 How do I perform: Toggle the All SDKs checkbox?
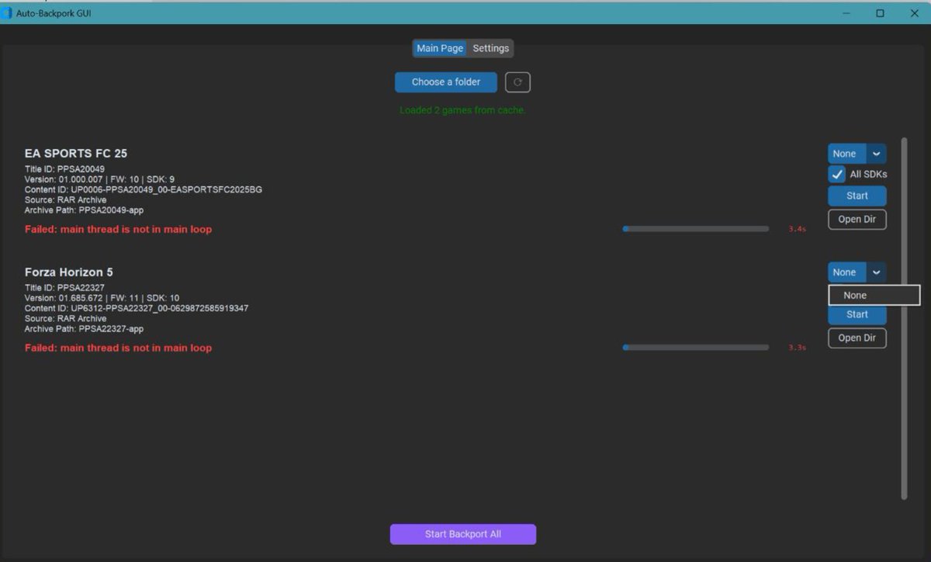pyautogui.click(x=836, y=175)
